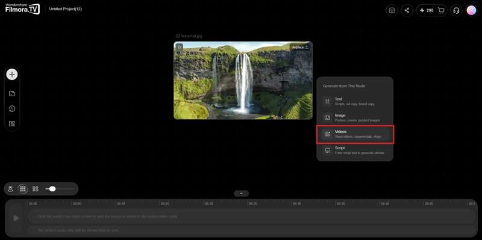Open the layout panels icon in sidebar
Image resolution: width=482 pixels, height=240 pixels.
12,124
